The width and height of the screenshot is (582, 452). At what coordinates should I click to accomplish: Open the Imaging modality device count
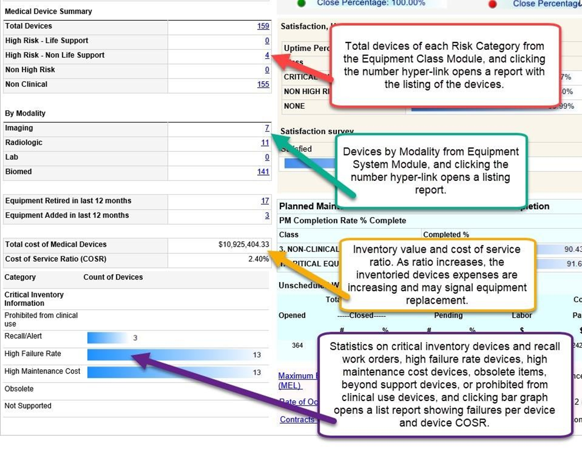pos(267,128)
